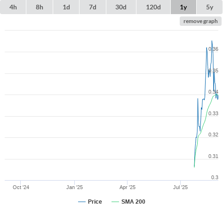Image resolution: width=223 pixels, height=214 pixels.
Task: Click the 0.3 y-axis value label
Action: point(215,177)
